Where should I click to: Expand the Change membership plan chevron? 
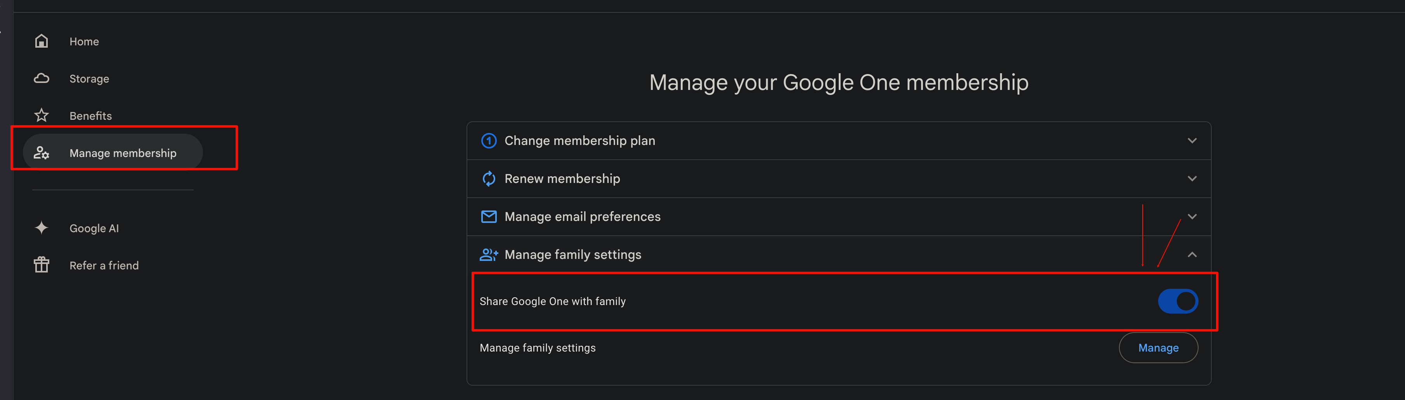[1192, 141]
